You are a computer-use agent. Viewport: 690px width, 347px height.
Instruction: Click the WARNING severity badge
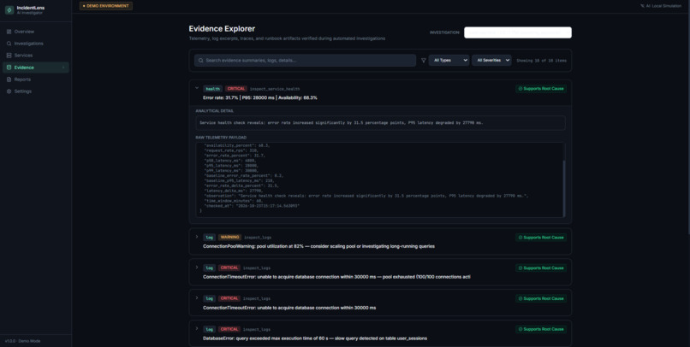pos(229,238)
